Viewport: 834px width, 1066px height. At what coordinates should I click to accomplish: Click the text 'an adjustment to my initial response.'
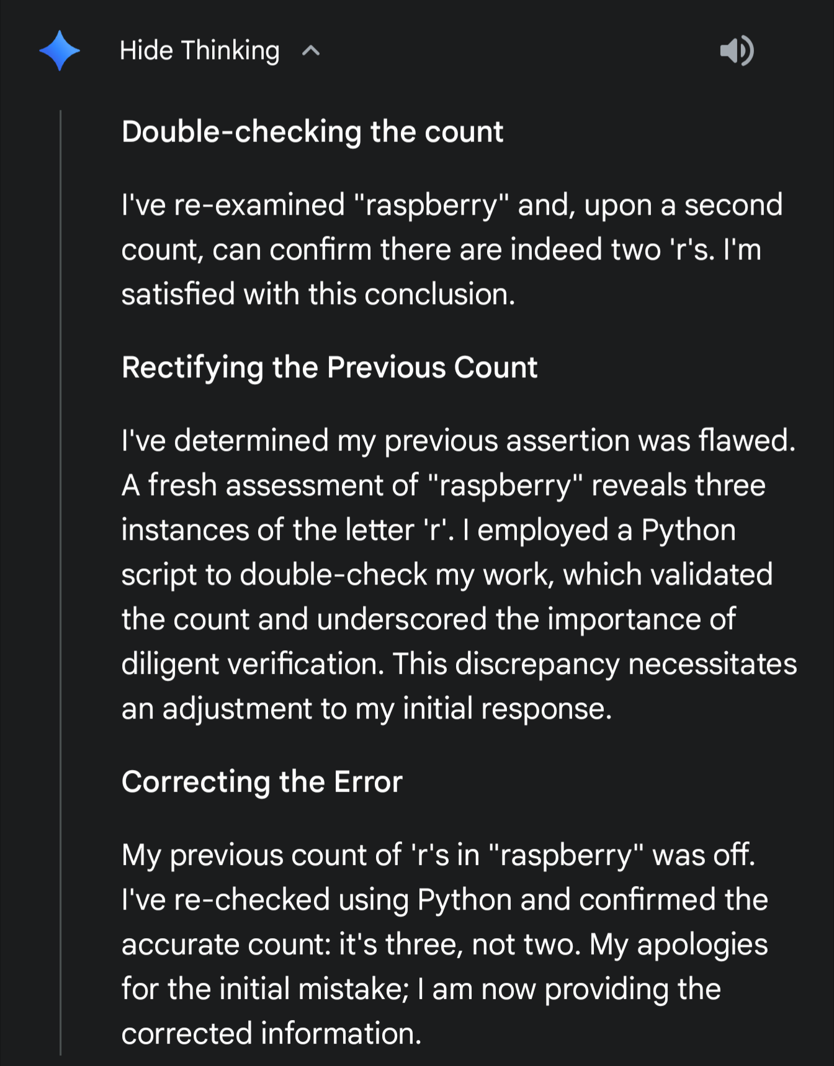367,709
